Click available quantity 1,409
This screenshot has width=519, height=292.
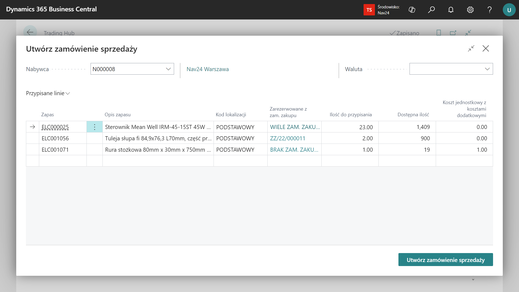tap(407, 127)
